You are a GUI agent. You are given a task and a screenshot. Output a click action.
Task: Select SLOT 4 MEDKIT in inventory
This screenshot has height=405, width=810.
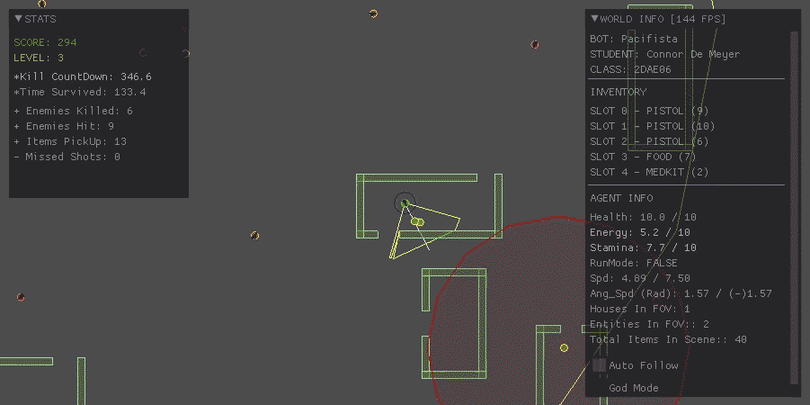(x=649, y=172)
